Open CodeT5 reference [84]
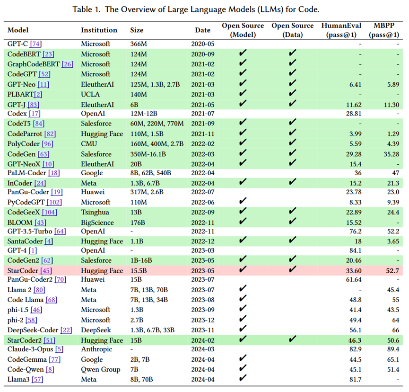 click(x=39, y=124)
